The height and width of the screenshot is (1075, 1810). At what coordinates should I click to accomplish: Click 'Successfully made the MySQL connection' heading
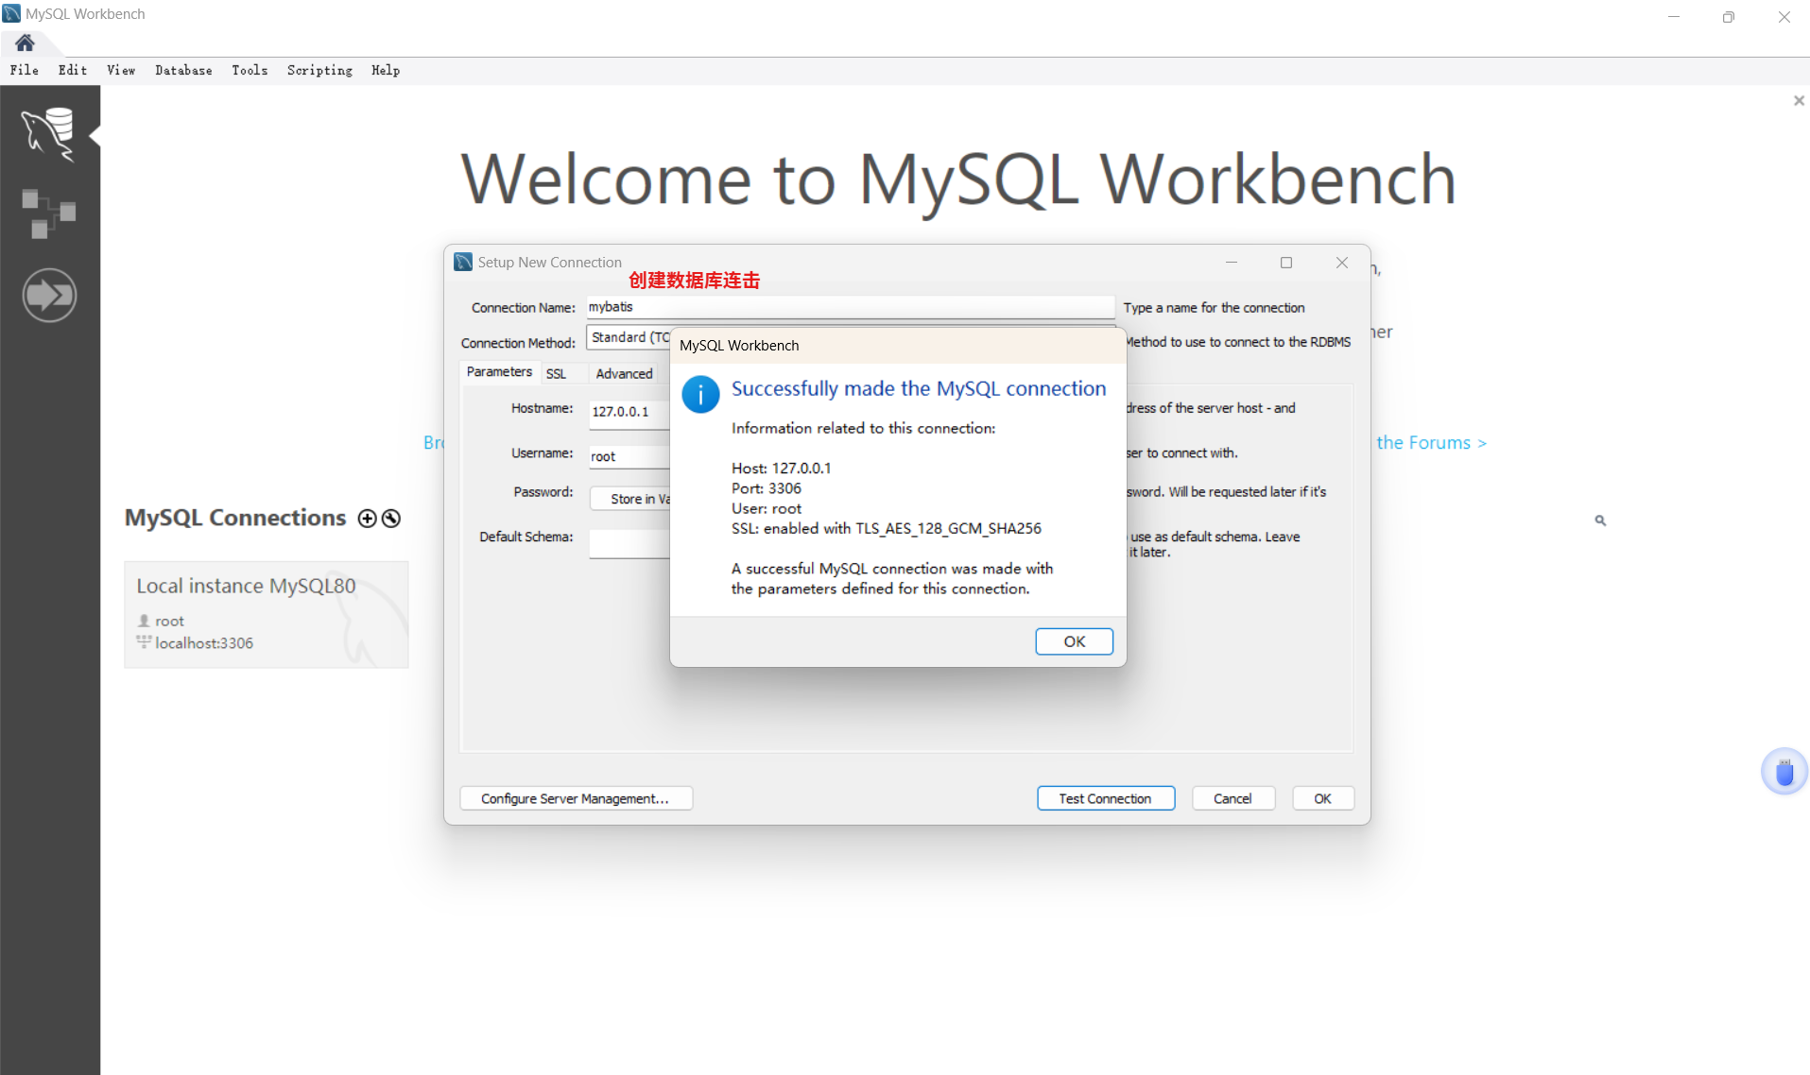point(919,388)
